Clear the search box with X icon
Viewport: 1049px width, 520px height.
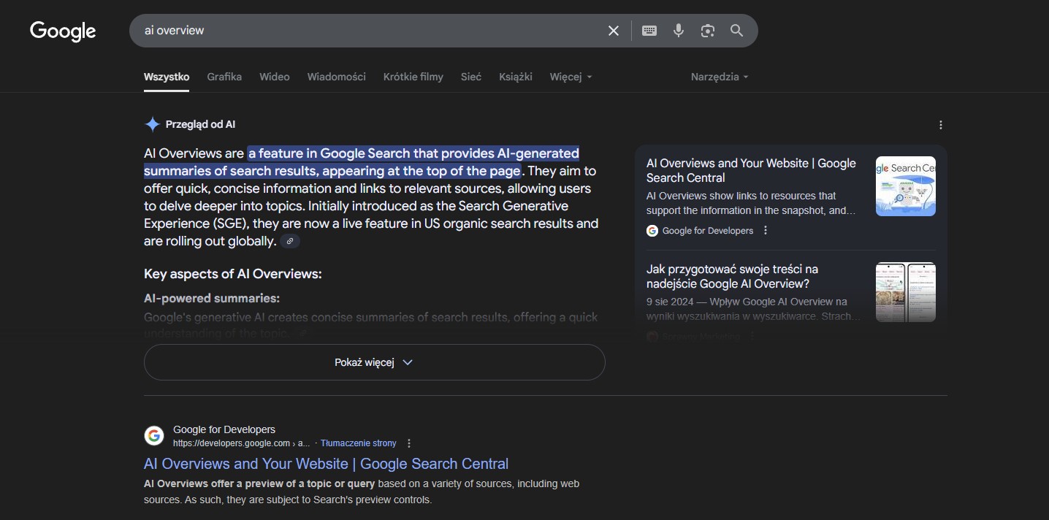pos(614,31)
